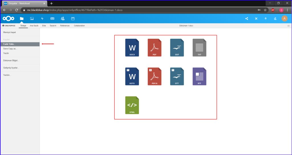Download document as PDF
Viewport: 292px width, 155px height.
(x=155, y=48)
